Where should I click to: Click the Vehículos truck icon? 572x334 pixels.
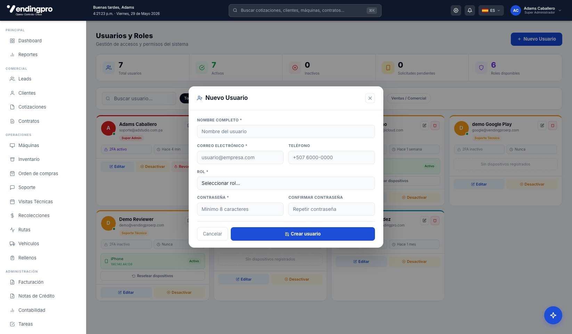click(x=12, y=243)
